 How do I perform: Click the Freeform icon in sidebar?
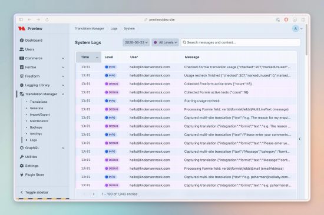click(21, 76)
